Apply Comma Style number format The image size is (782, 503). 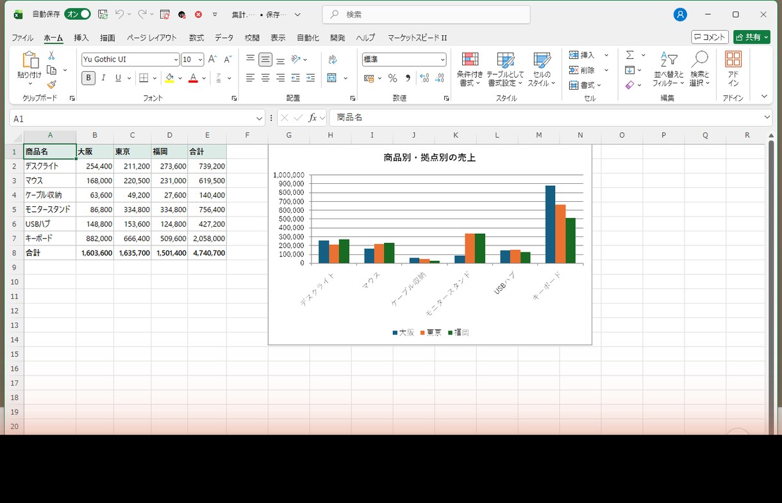408,78
